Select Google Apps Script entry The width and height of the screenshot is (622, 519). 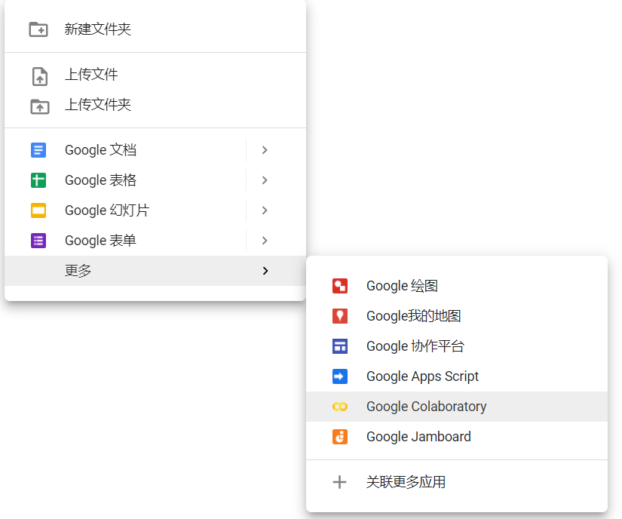click(457, 376)
